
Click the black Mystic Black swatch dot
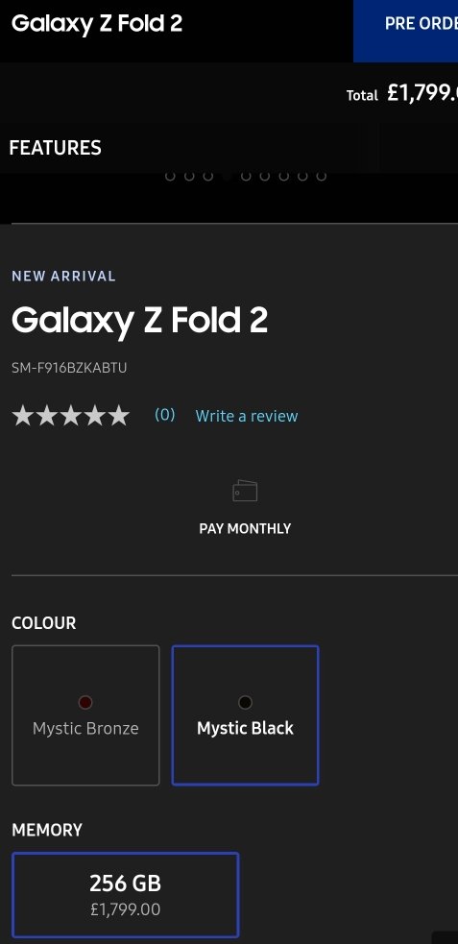[245, 702]
